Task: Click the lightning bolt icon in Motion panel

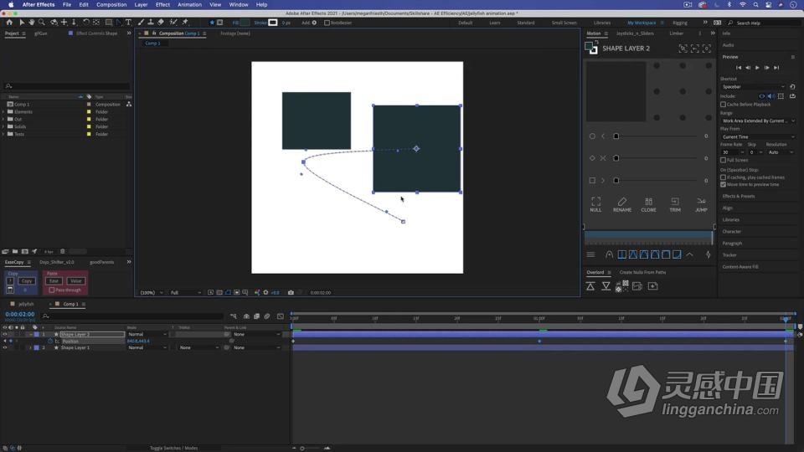Action: (x=709, y=254)
